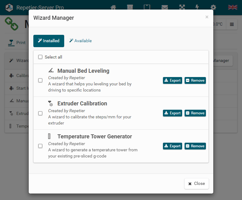This screenshot has width=242, height=200.
Task: Click the fullscreen arrows icon in navbar
Action: point(181,7)
